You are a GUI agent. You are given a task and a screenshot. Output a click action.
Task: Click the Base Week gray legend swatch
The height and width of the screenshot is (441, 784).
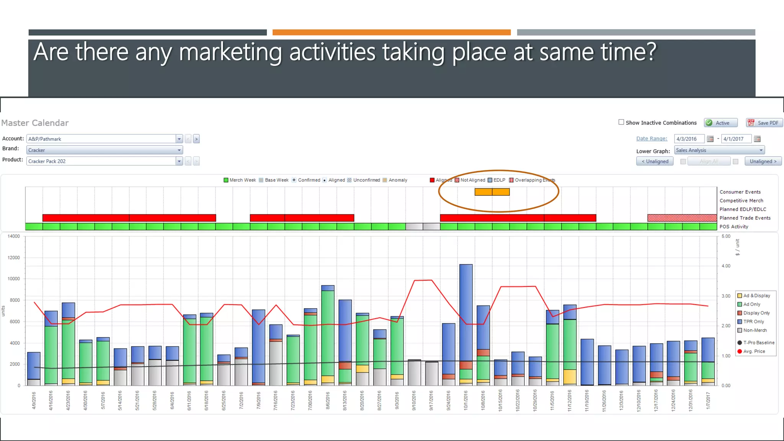tap(261, 180)
